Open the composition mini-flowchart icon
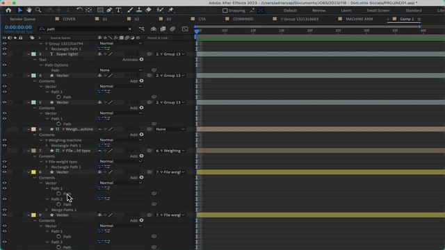445x250 pixels. click(141, 29)
